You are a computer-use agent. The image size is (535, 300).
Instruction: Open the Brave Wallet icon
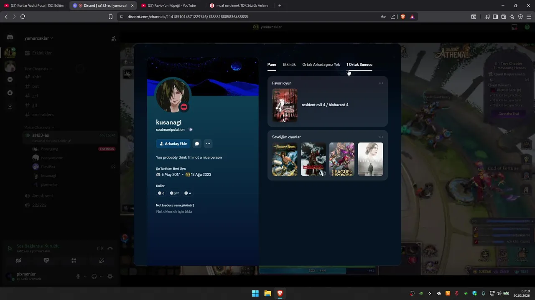click(x=504, y=17)
